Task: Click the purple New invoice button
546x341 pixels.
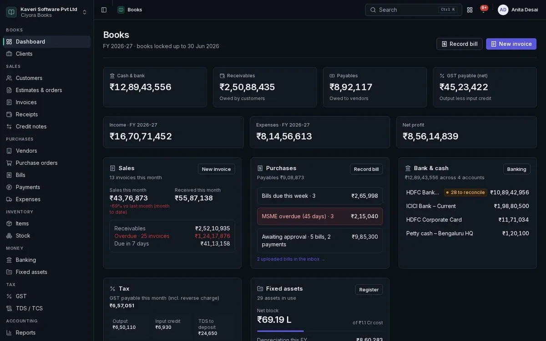Action: [x=511, y=44]
